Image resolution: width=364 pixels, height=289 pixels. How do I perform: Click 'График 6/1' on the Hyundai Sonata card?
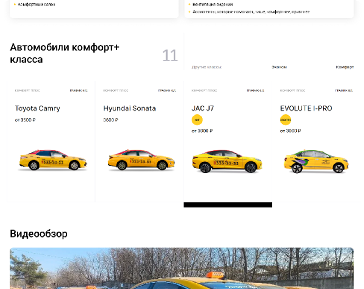(x=167, y=91)
